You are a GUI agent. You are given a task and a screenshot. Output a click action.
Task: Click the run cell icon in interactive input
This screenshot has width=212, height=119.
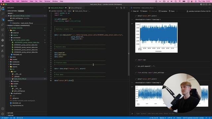132,114
